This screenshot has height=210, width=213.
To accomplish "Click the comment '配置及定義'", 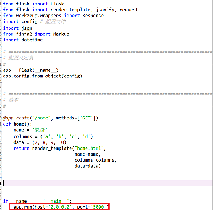I will (21, 58).
